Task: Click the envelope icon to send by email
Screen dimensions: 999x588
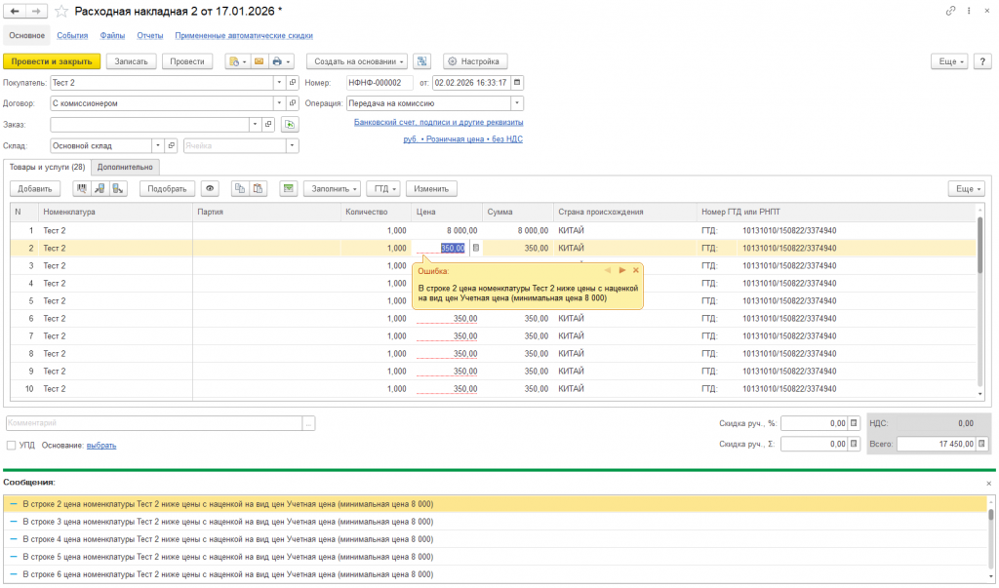Action: point(260,61)
